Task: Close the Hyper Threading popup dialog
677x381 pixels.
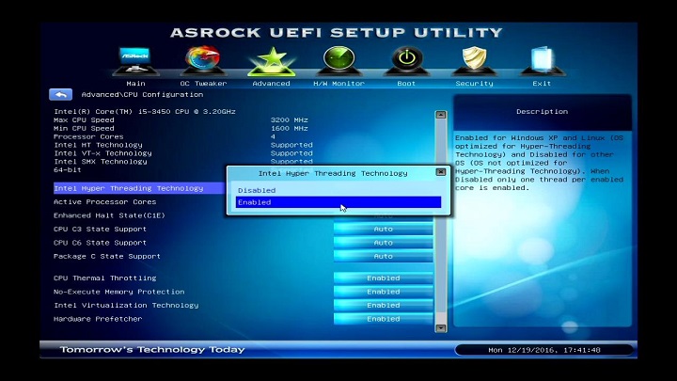Action: click(440, 172)
